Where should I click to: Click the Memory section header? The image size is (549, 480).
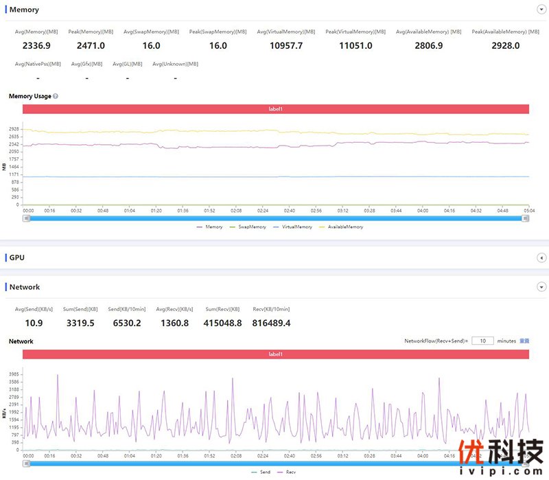tap(24, 10)
